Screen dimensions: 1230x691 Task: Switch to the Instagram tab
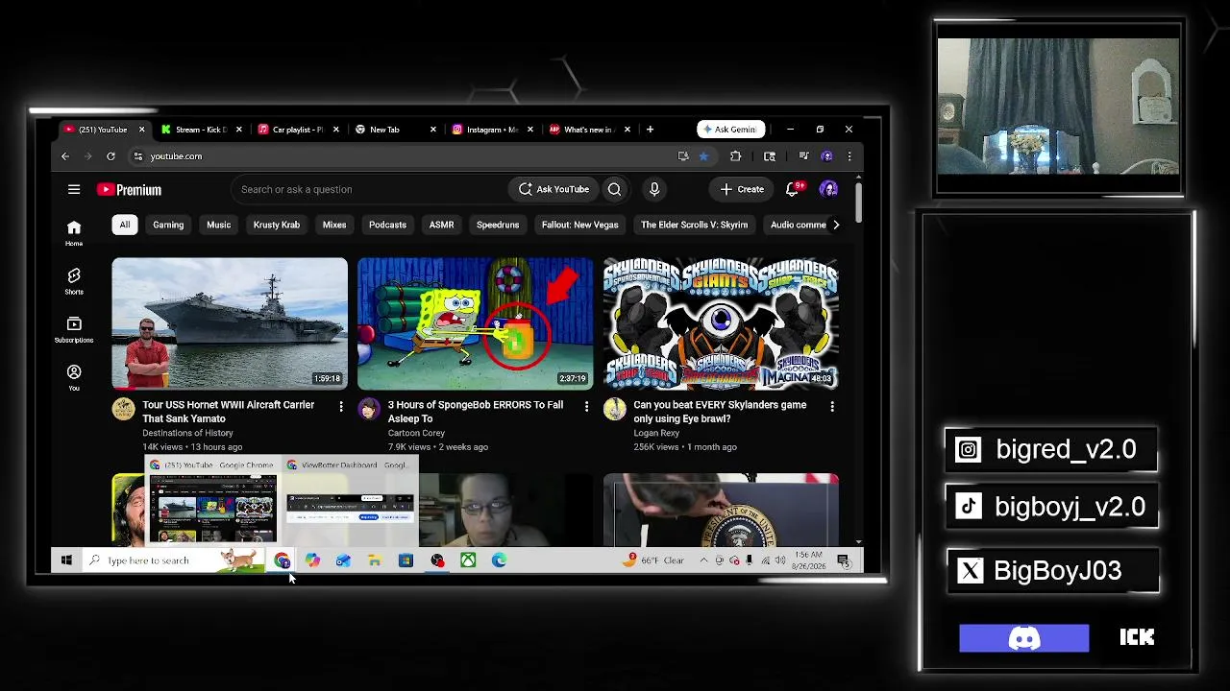tap(491, 130)
